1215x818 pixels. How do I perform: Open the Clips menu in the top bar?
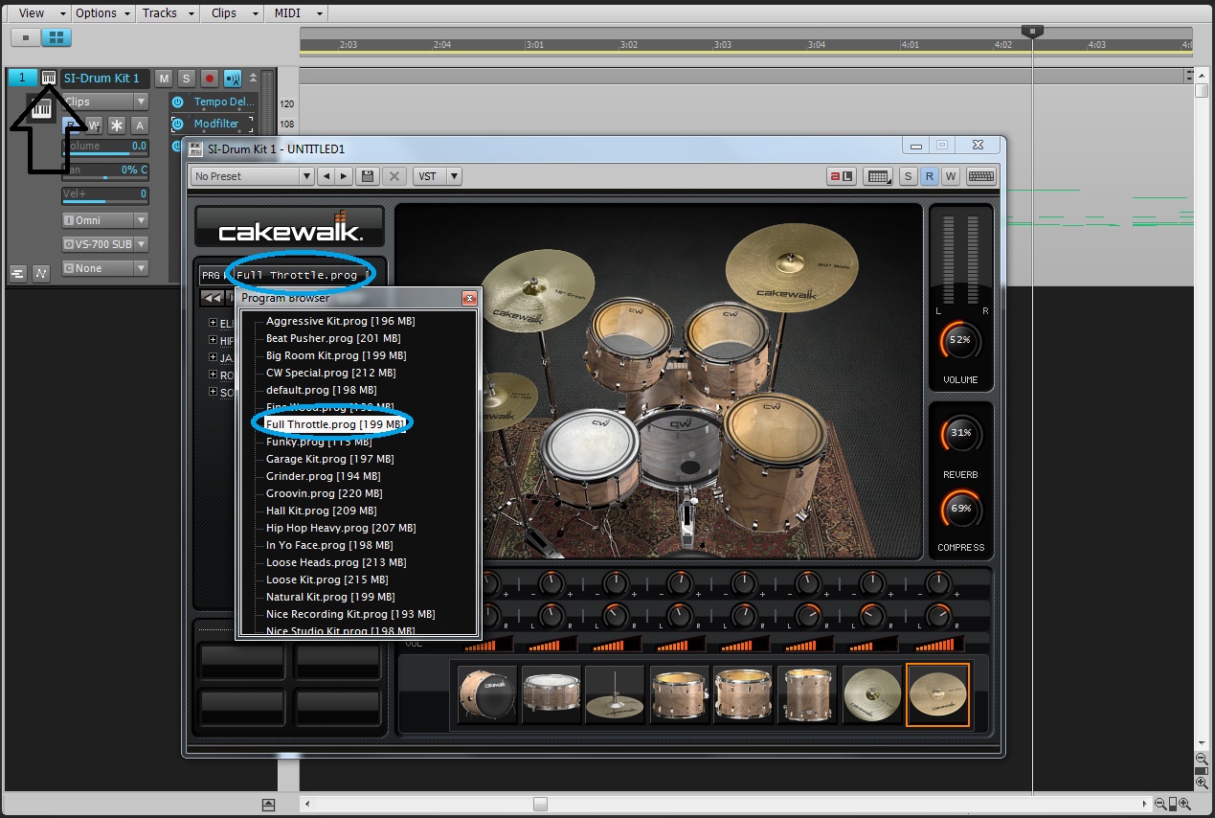[x=231, y=13]
